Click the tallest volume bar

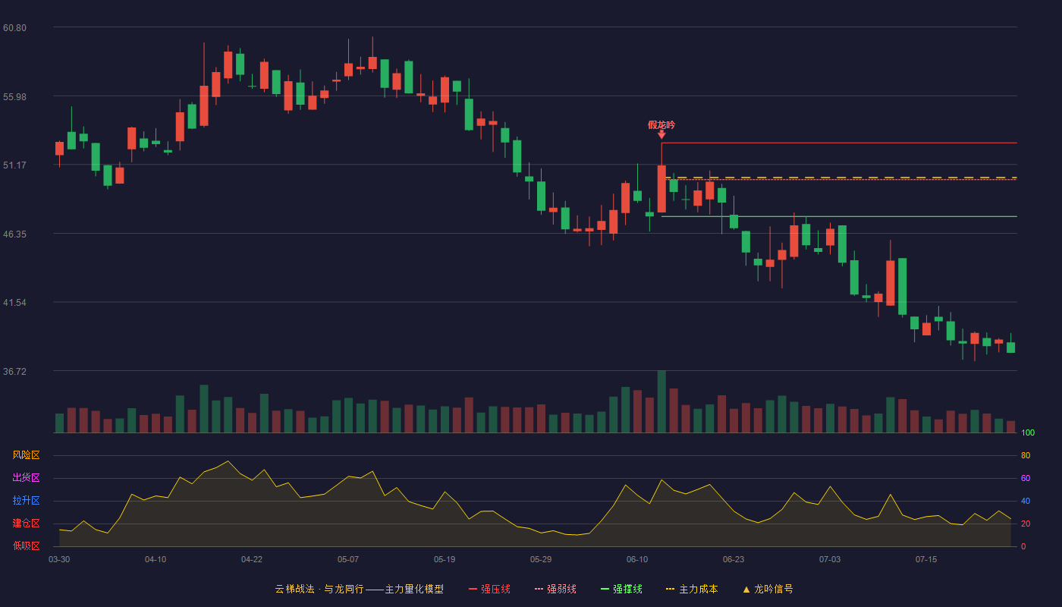661,401
